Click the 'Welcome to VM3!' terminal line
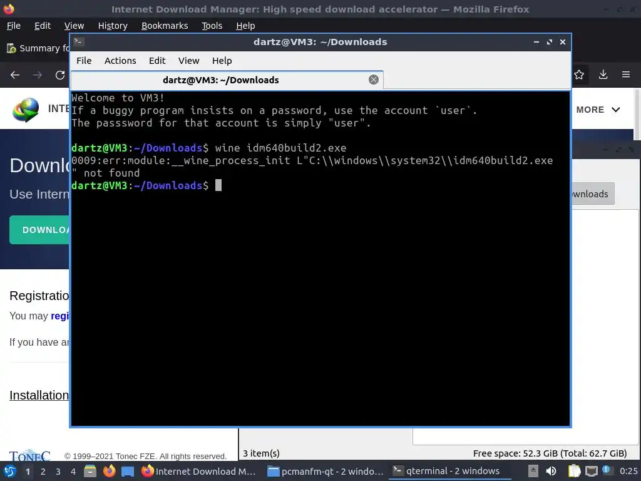 [x=118, y=98]
